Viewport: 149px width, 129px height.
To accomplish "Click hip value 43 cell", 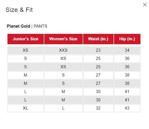I will (x=127, y=108).
